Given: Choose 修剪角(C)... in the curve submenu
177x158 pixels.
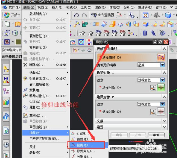Looking at the screenshot, I should 89,151.
